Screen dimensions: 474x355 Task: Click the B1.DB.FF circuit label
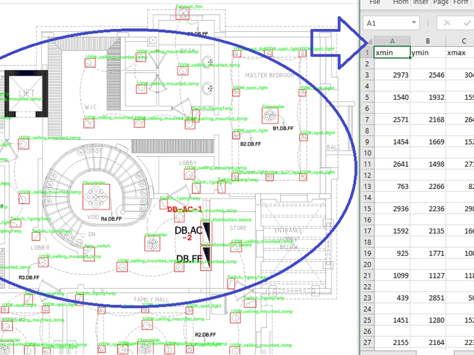pyautogui.click(x=283, y=128)
